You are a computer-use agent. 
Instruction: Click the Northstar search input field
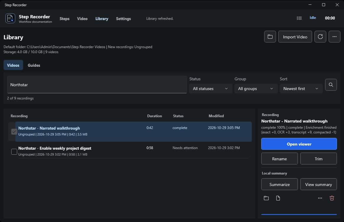click(97, 85)
